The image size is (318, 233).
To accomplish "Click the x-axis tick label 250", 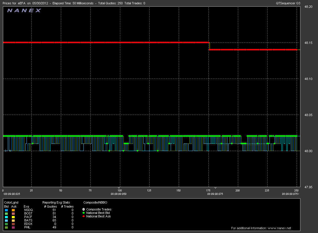I will point(296,191).
